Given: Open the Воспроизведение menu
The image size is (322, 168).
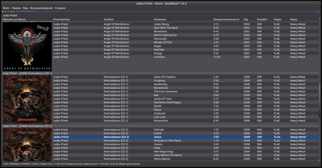Looking at the screenshot, I should 42,8.
